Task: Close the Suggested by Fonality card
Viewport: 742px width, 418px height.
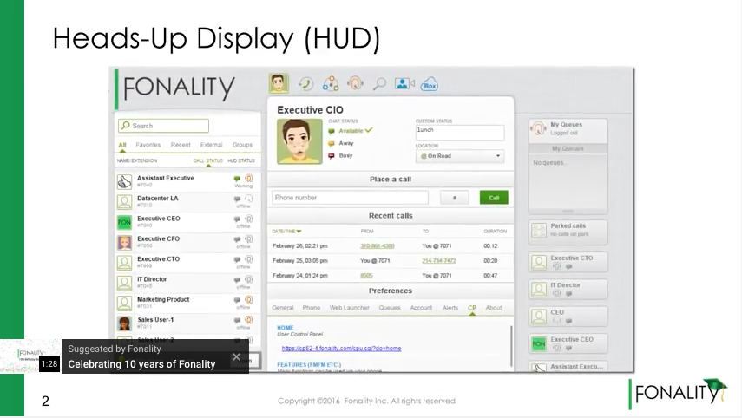Action: click(236, 357)
